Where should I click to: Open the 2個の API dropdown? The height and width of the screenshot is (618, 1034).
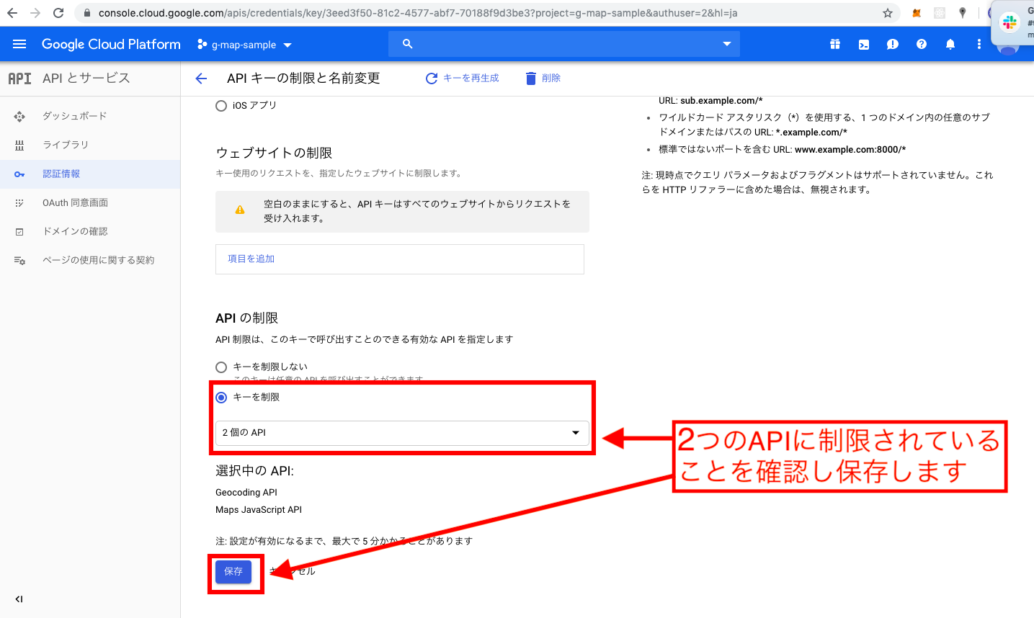[400, 434]
